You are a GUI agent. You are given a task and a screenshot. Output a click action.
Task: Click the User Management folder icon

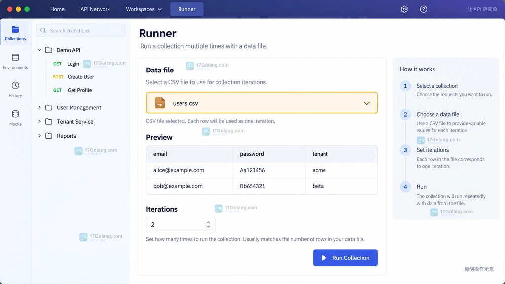(x=49, y=107)
